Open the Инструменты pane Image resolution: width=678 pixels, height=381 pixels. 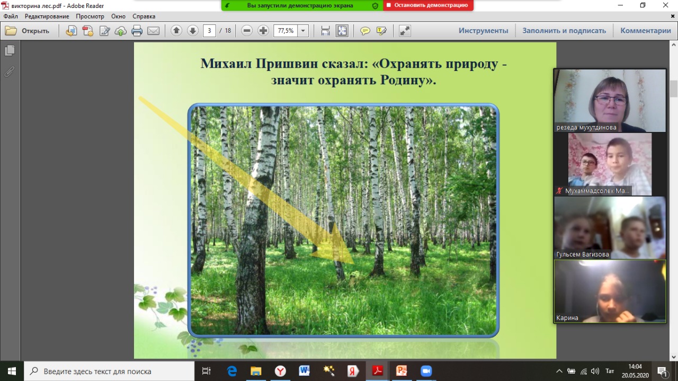click(x=483, y=31)
